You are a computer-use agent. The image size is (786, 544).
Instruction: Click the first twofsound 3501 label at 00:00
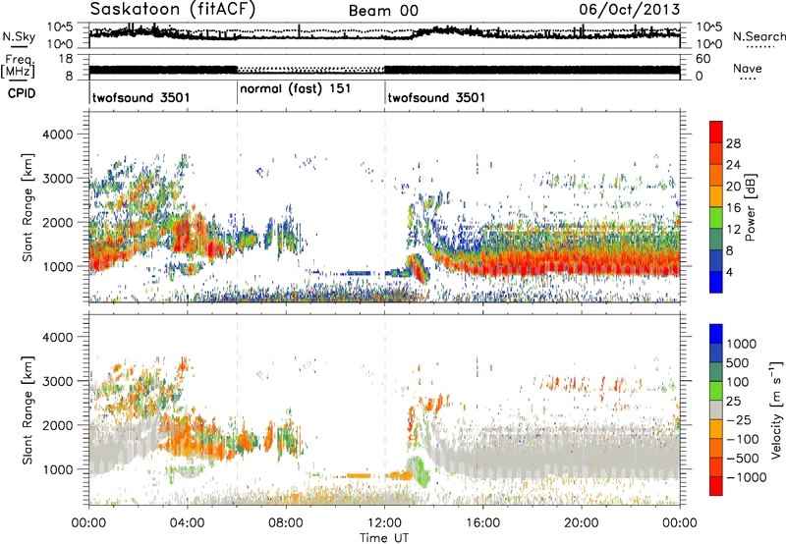(x=140, y=97)
